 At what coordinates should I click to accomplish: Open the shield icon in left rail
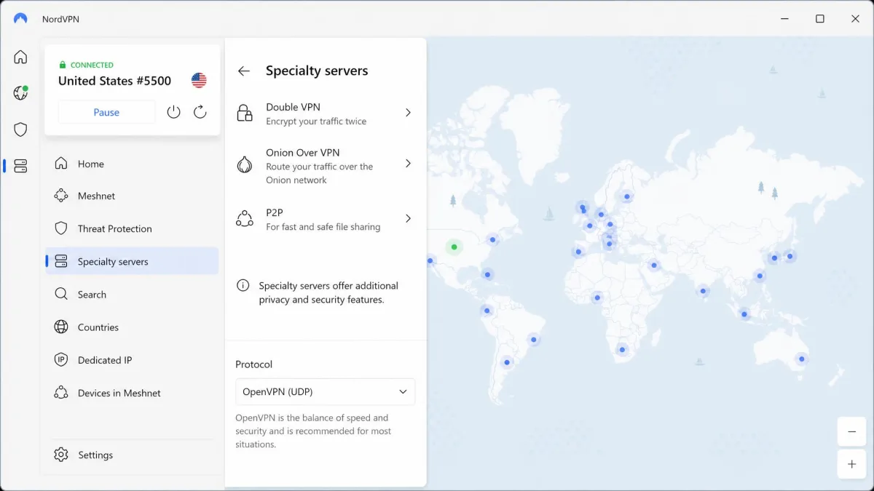(20, 129)
